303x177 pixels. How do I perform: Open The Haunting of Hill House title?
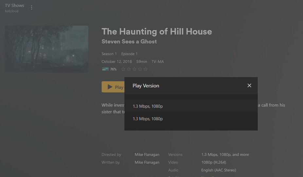(x=157, y=31)
